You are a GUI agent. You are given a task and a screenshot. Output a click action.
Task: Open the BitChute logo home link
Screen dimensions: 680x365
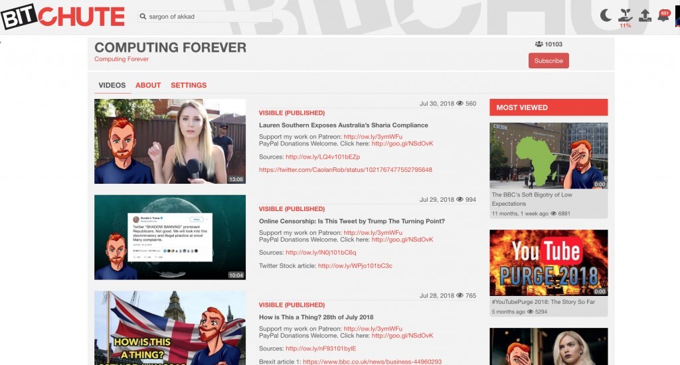(63, 17)
